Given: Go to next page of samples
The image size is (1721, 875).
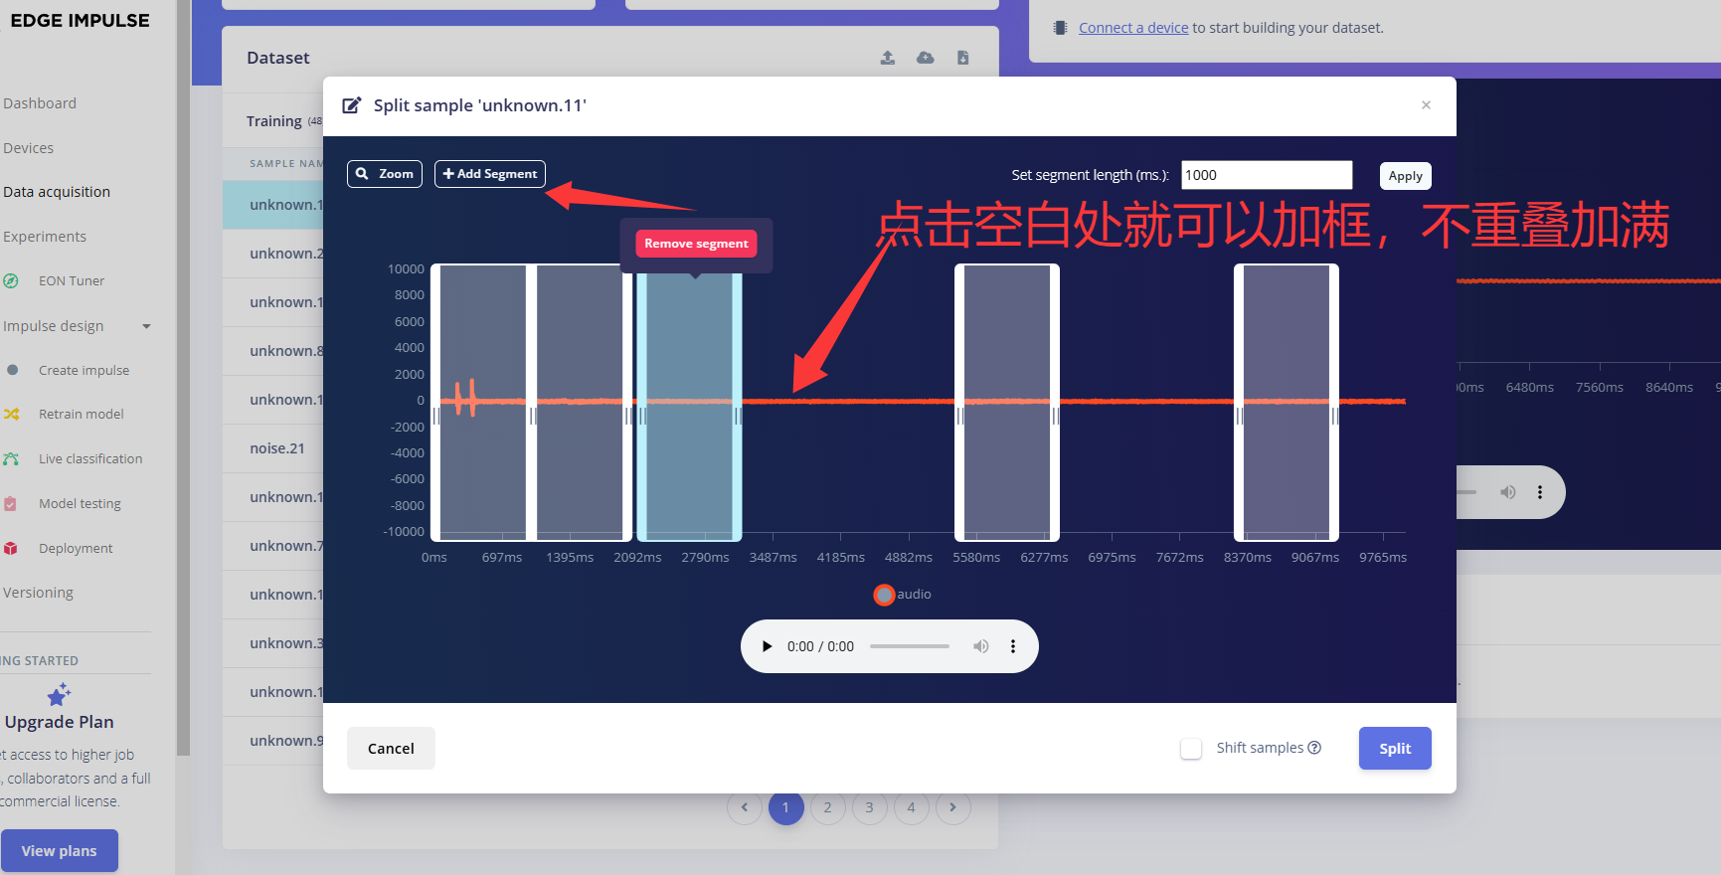Looking at the screenshot, I should (x=952, y=807).
